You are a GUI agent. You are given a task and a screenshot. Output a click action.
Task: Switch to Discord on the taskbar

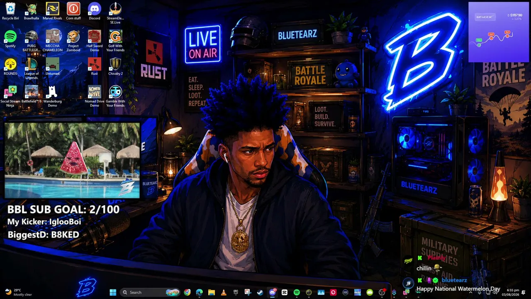(273, 292)
